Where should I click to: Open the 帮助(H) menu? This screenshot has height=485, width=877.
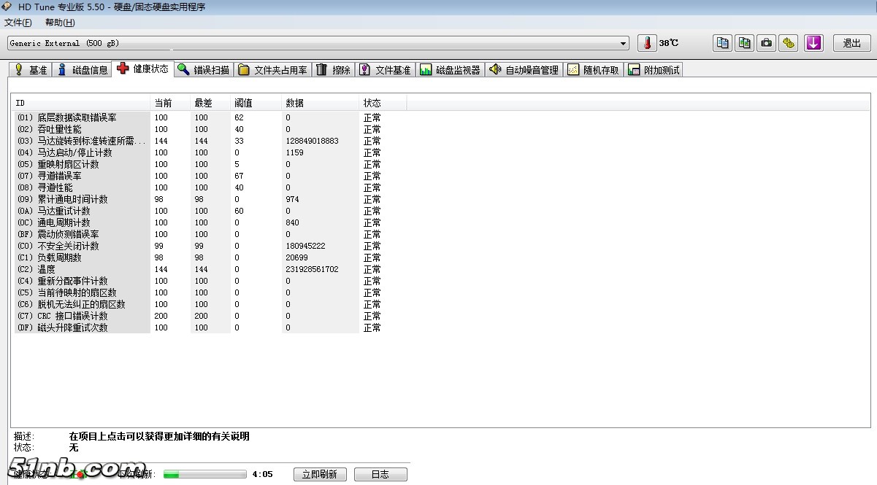click(60, 23)
